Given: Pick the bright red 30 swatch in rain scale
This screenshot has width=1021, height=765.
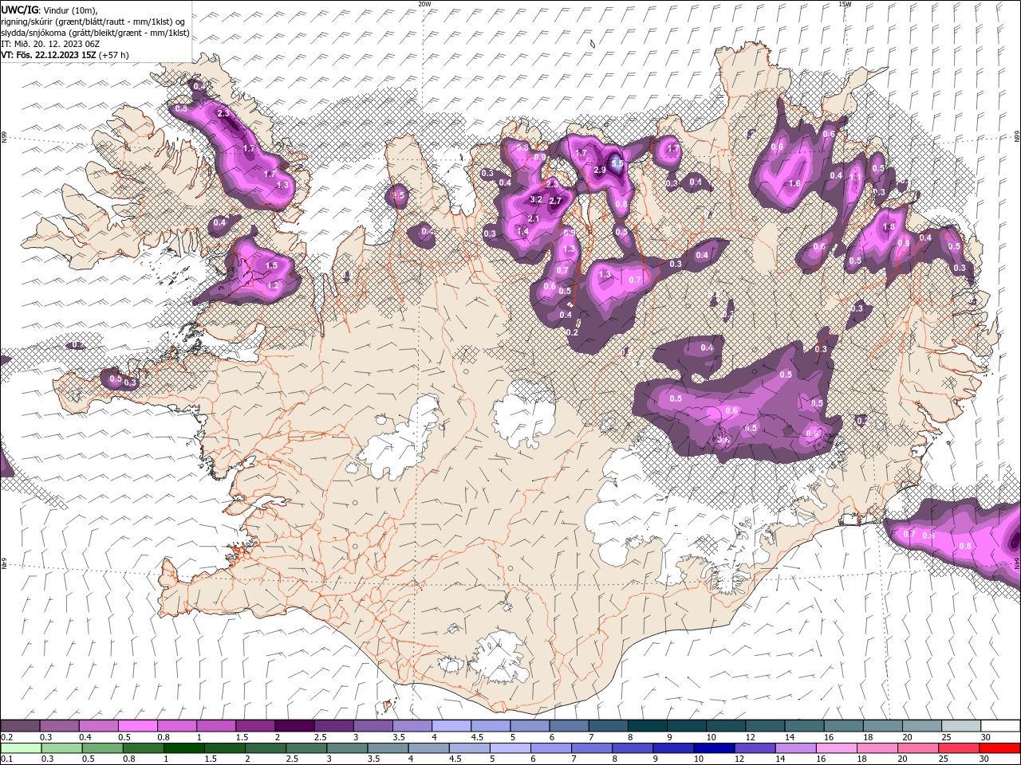Looking at the screenshot, I should pyautogui.click(x=999, y=748).
